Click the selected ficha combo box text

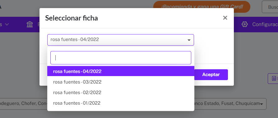[75, 39]
